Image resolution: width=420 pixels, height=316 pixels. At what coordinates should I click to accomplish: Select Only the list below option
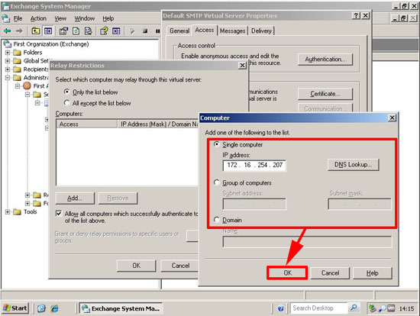click(66, 92)
